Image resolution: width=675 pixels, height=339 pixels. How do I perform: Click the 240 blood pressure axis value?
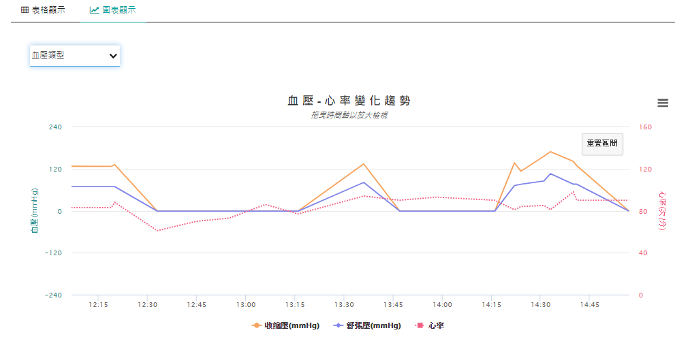point(56,127)
